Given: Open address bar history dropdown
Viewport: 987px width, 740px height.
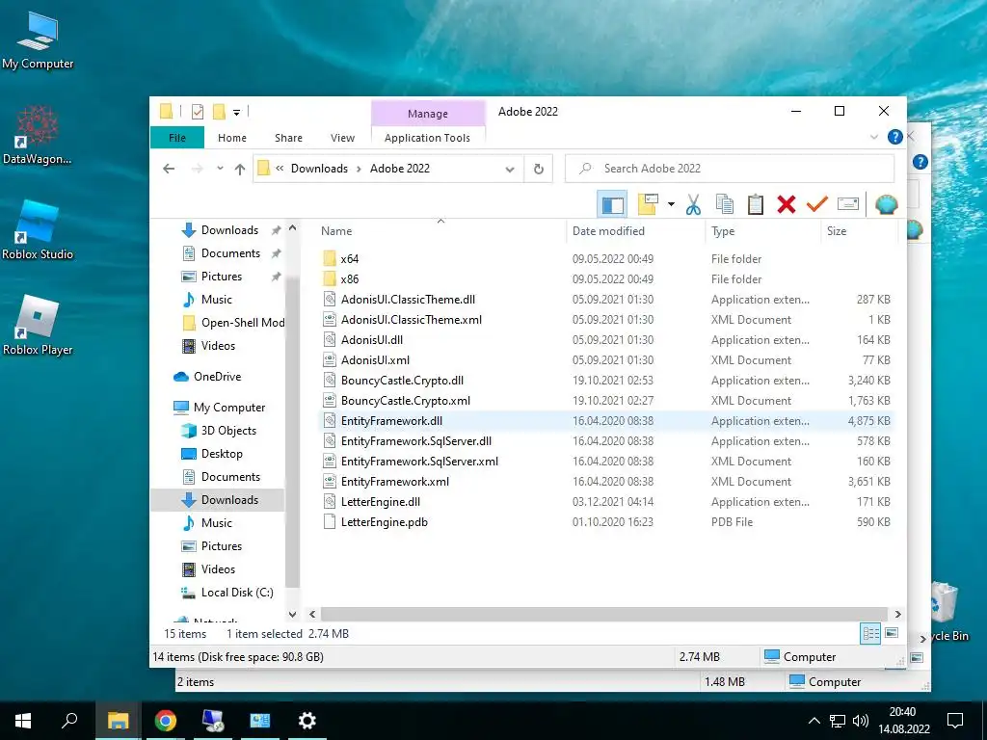Looking at the screenshot, I should coord(510,169).
